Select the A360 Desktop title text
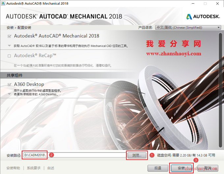Image resolution: width=224 pixels, height=174 pixels. (x=29, y=84)
